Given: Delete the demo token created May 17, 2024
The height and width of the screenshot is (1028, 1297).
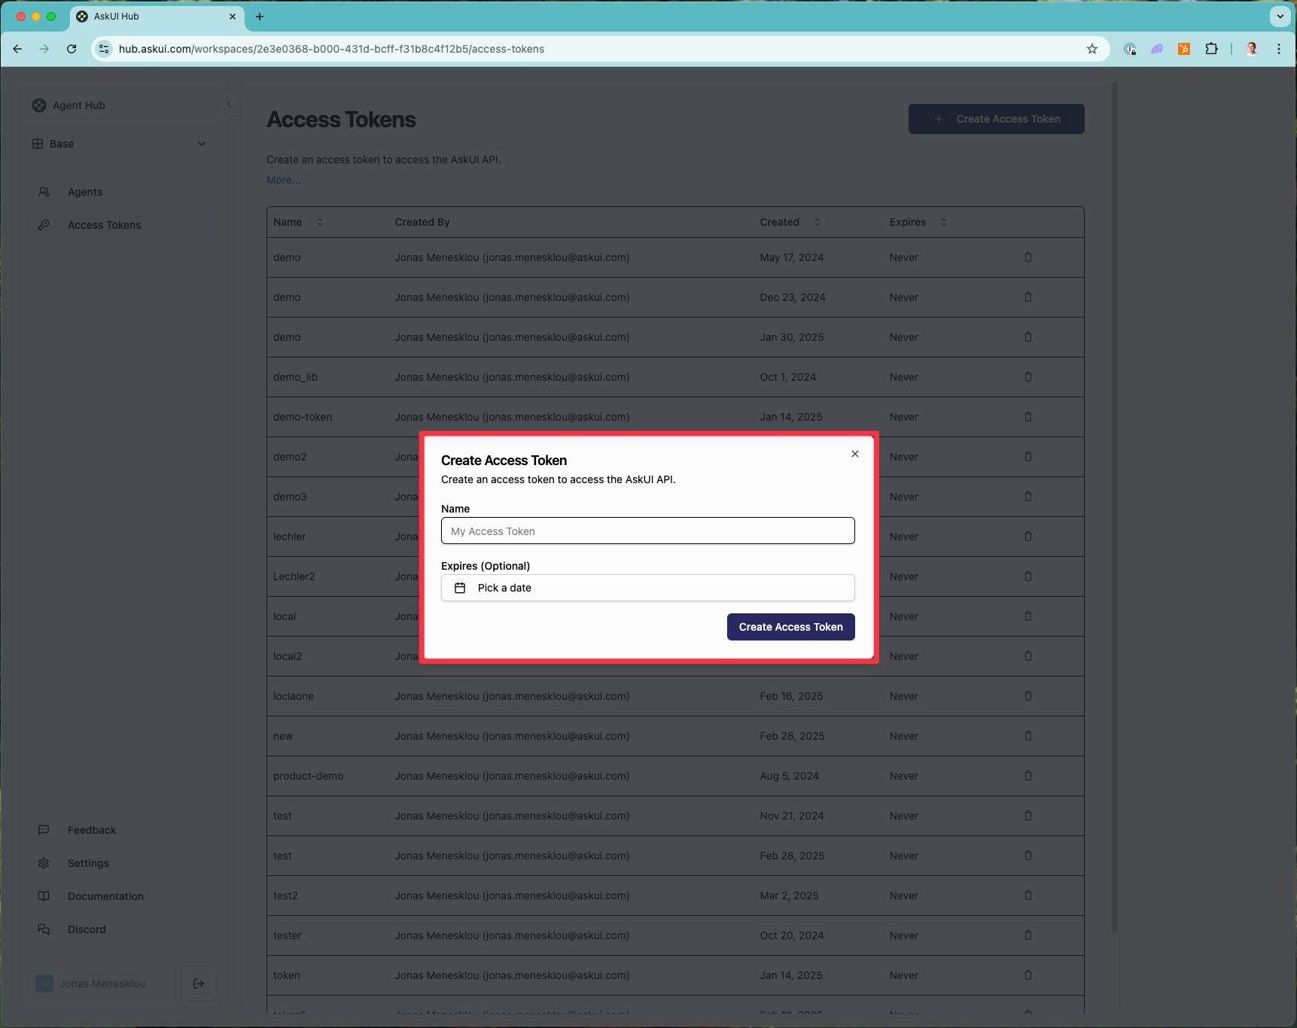Looking at the screenshot, I should (1028, 257).
